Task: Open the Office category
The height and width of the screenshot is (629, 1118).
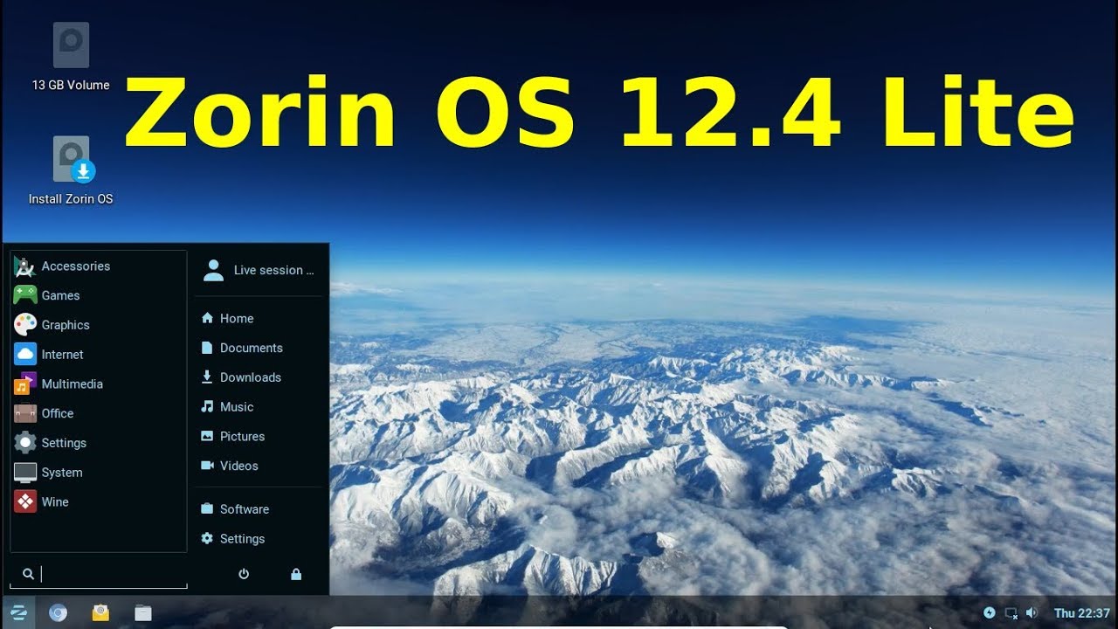Action: click(99, 413)
